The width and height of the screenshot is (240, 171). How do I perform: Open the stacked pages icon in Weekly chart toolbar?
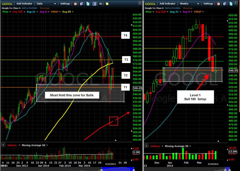(x=225, y=4)
